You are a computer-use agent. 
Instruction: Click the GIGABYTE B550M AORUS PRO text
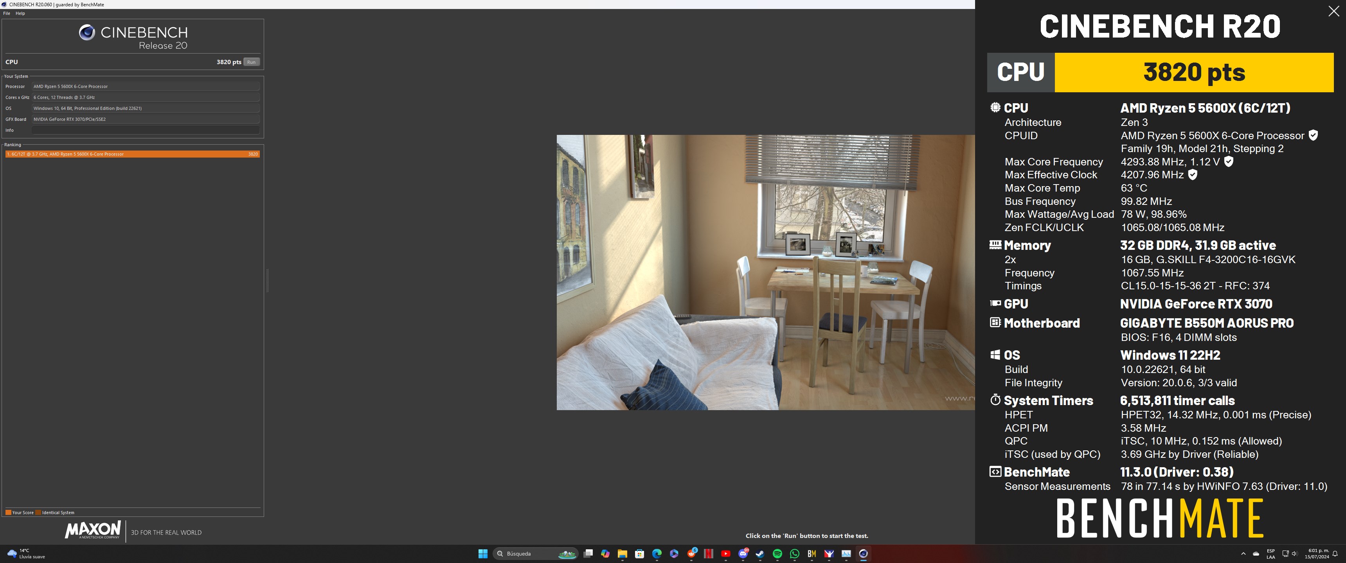pos(1206,323)
